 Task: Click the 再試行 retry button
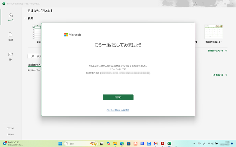[x=118, y=97]
